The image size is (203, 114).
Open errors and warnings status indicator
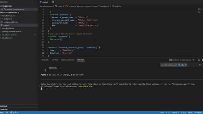tap(14, 112)
